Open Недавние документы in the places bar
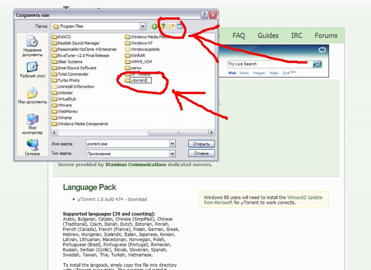 pyautogui.click(x=32, y=46)
